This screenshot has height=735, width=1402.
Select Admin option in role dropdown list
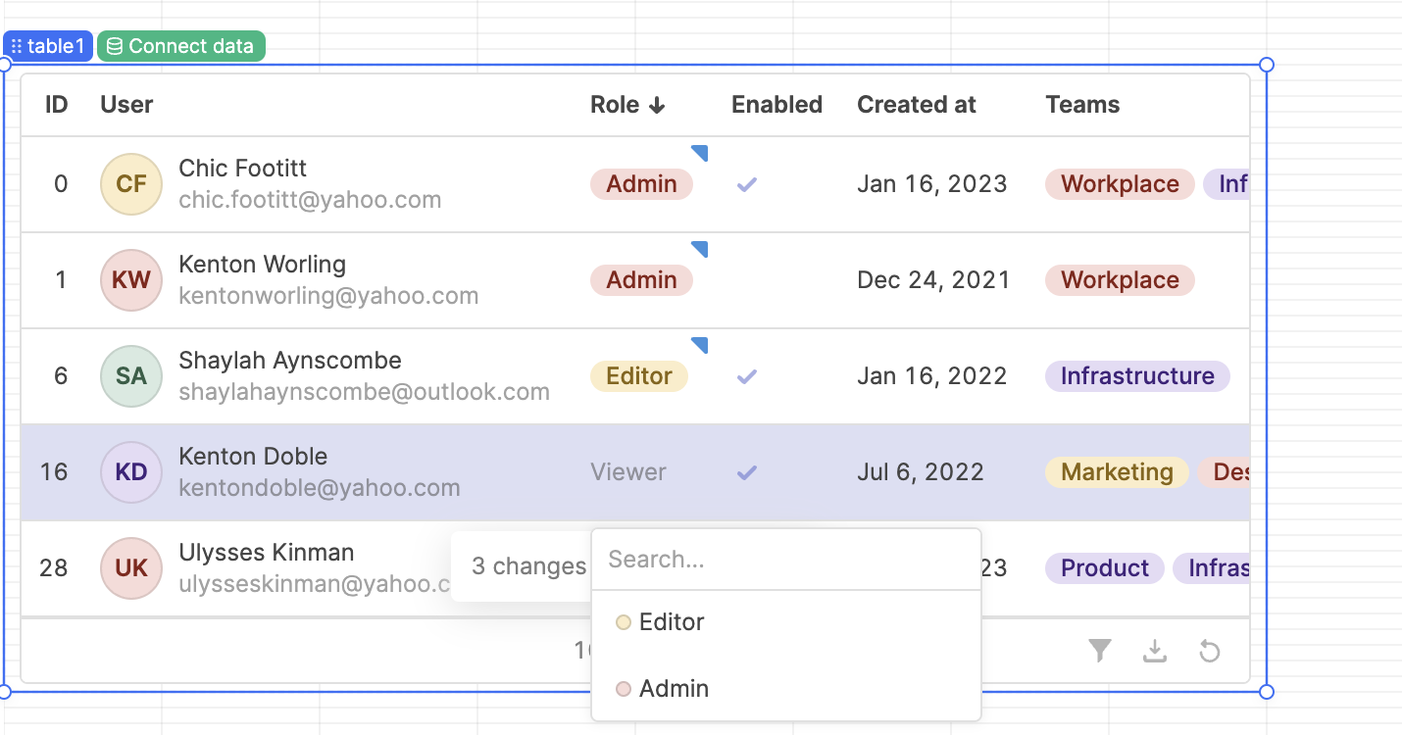674,689
